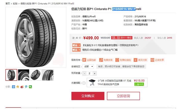The width and height of the screenshot is (178, 109).
Task: Decrease purchase quantity with minus button
Action: [84, 74]
